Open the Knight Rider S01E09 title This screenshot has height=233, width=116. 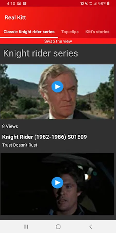point(44,137)
